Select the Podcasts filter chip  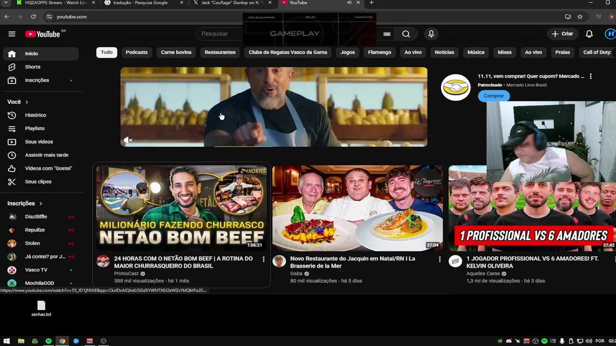[137, 52]
